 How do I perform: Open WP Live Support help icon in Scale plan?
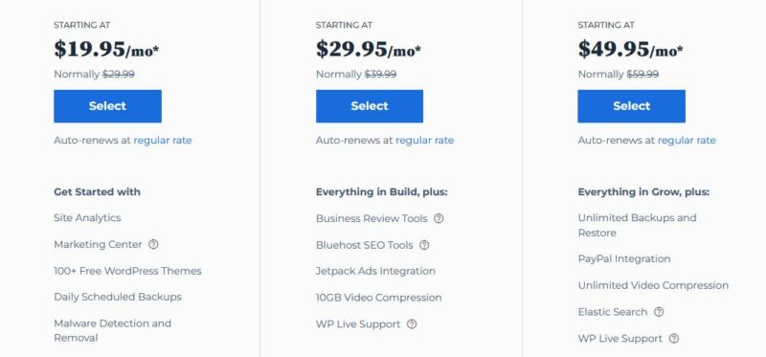coord(674,338)
